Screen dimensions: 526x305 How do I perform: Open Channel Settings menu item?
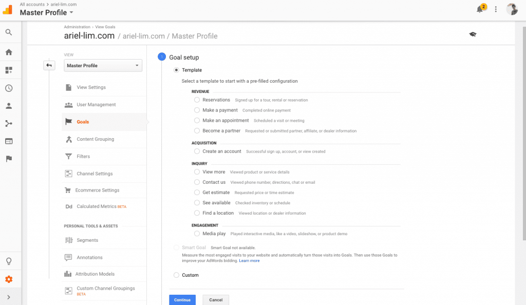click(104, 174)
